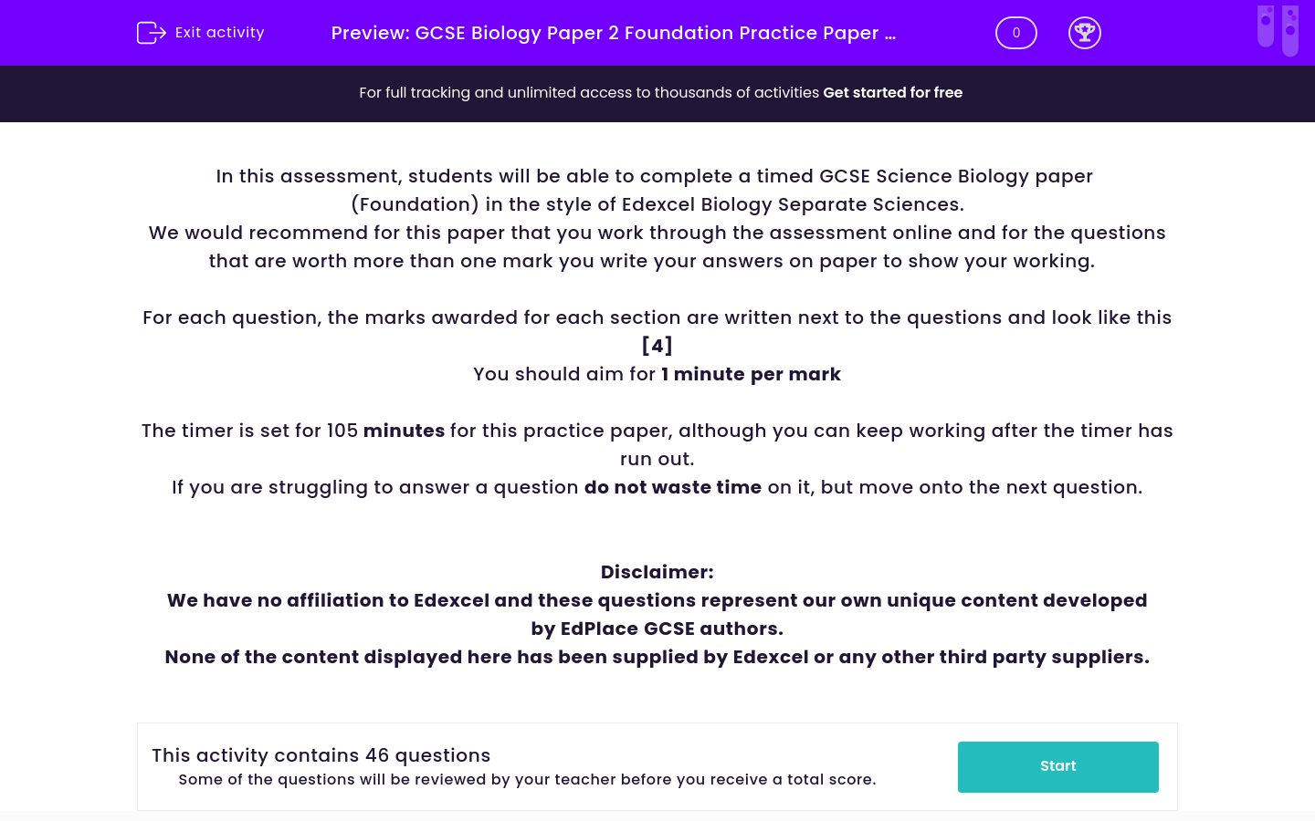This screenshot has width=1315, height=821.
Task: Click the 1 minute per mark bold text
Action: click(x=751, y=374)
